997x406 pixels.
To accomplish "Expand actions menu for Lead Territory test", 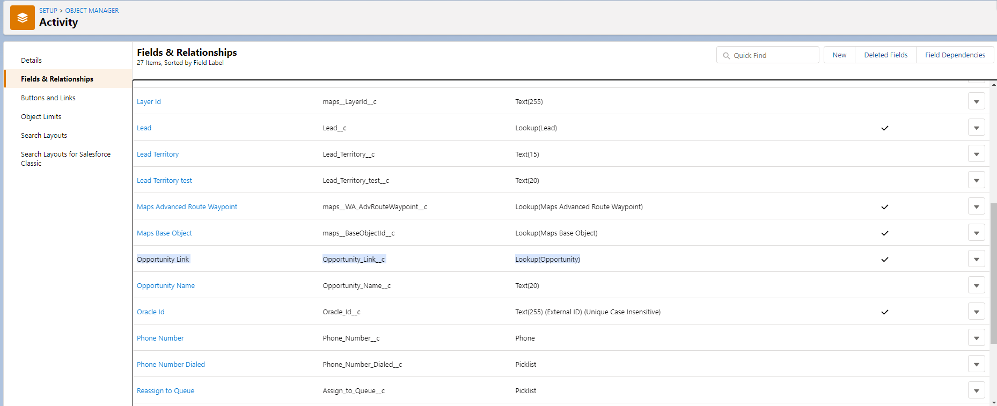I will point(976,180).
